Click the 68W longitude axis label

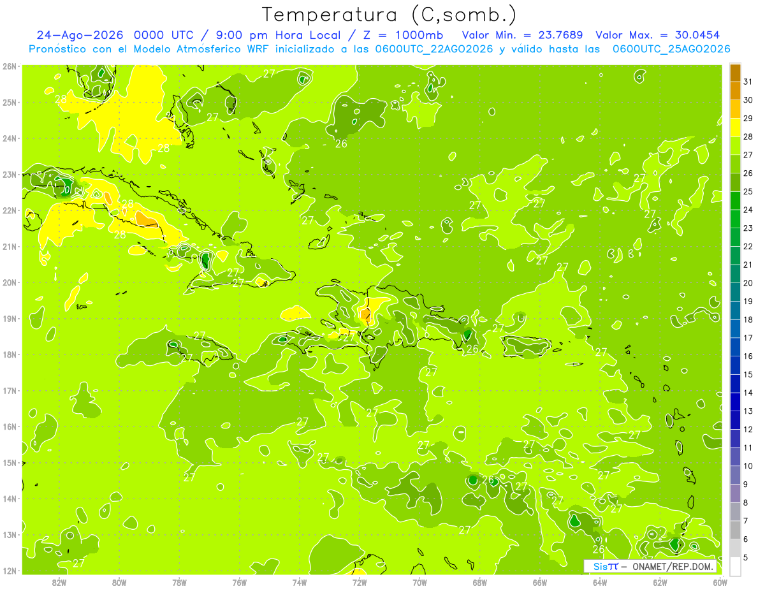coord(480,582)
